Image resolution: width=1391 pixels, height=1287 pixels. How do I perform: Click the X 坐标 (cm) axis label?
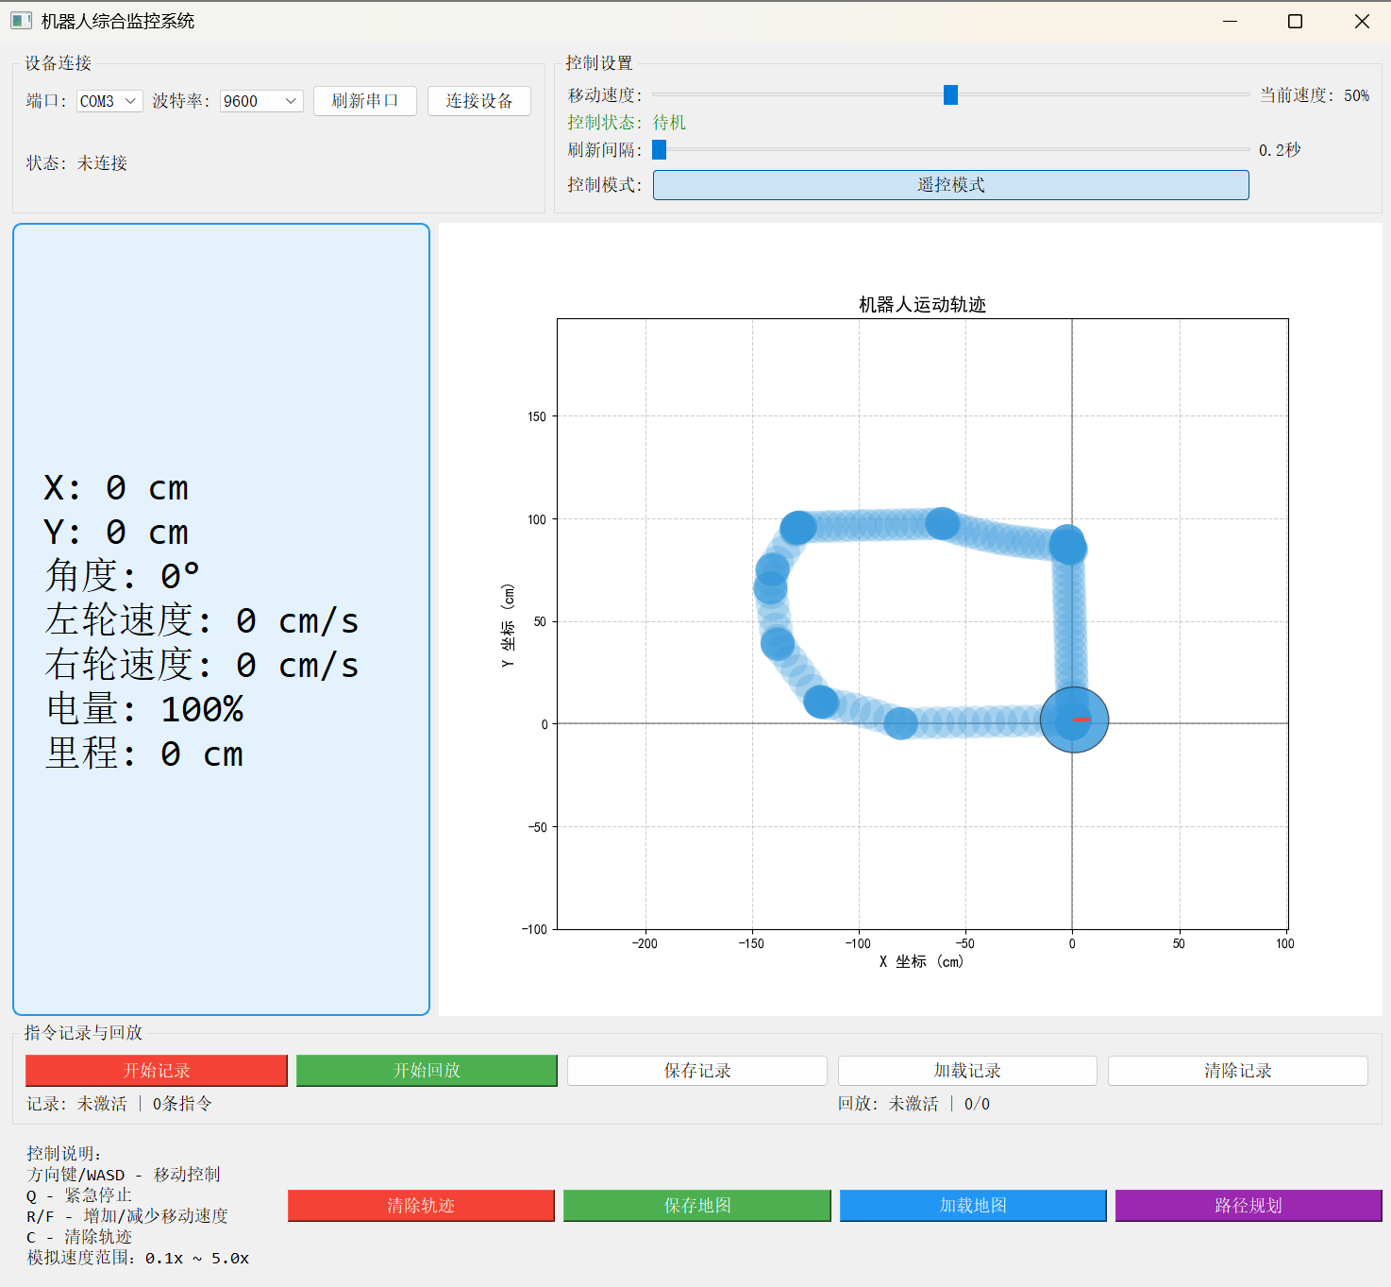[922, 961]
